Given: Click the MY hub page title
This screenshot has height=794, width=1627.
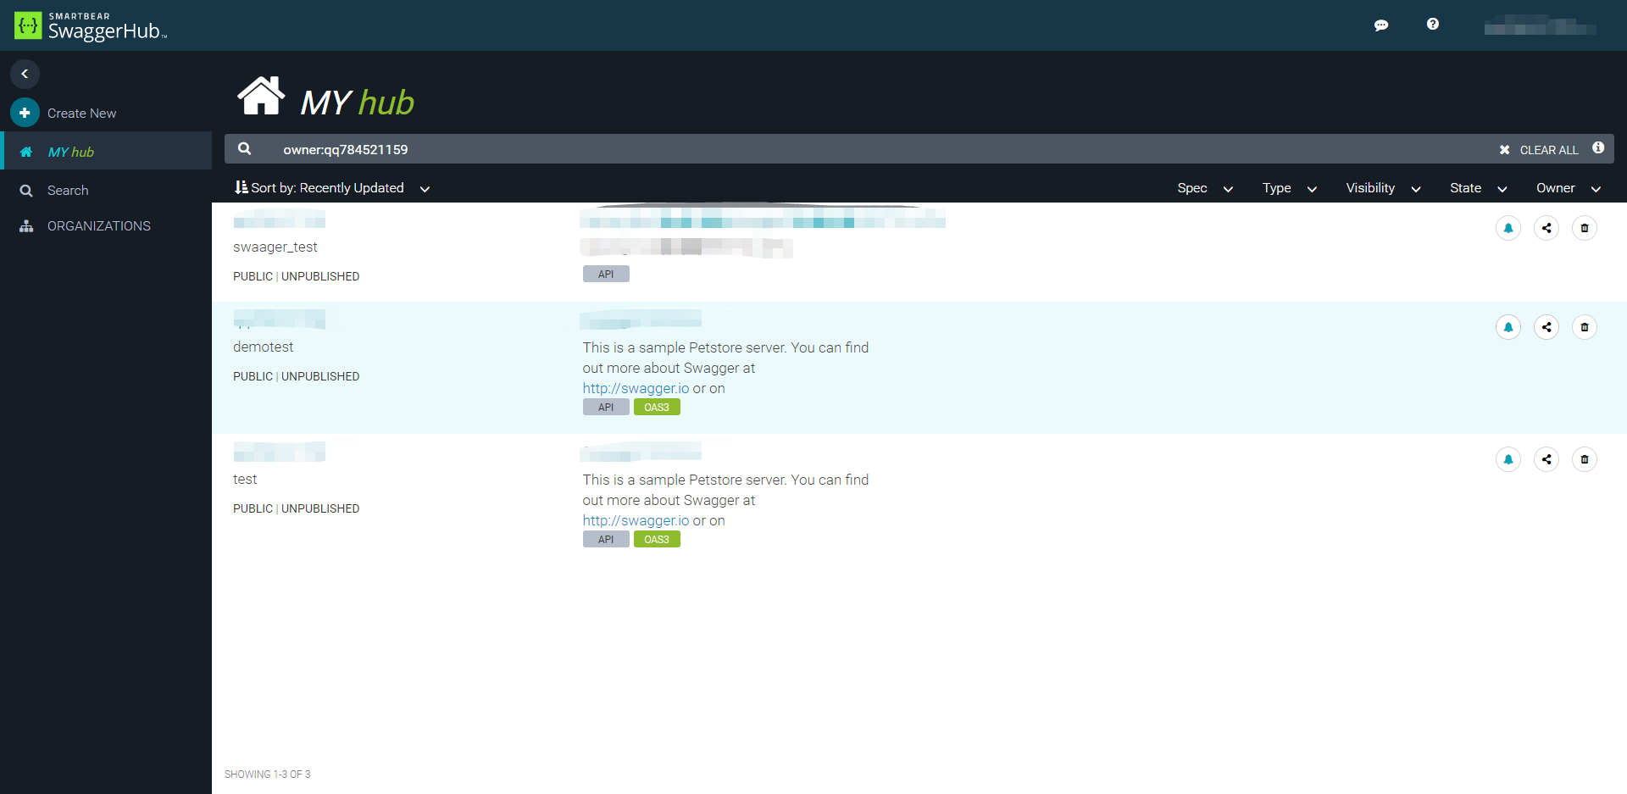Looking at the screenshot, I should pyautogui.click(x=357, y=103).
